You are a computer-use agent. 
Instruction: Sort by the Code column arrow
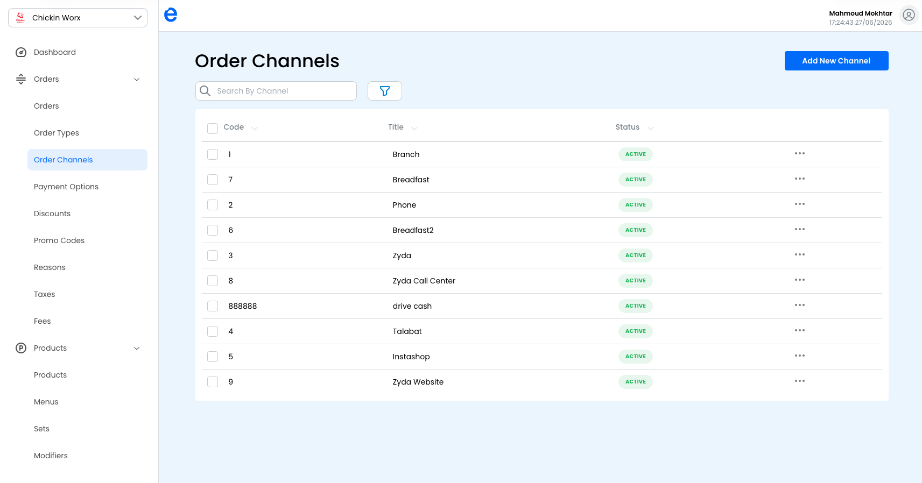[x=255, y=128]
